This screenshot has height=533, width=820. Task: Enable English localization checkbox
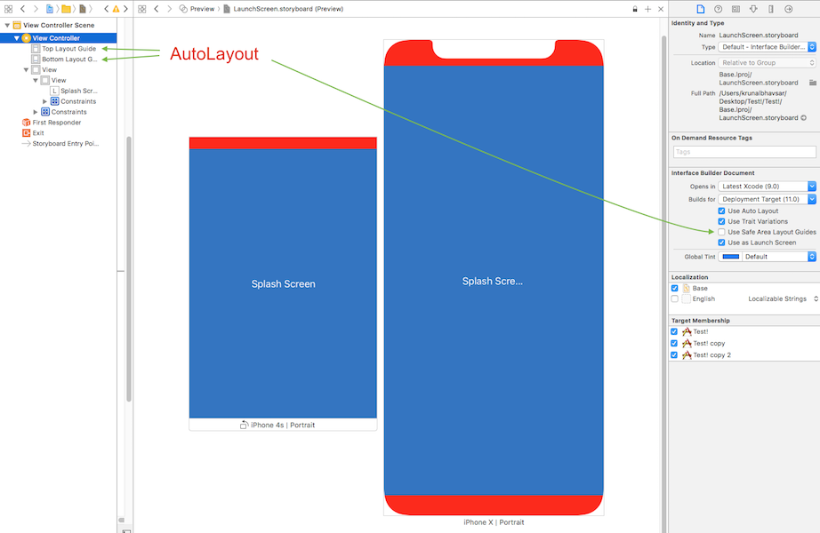[675, 298]
